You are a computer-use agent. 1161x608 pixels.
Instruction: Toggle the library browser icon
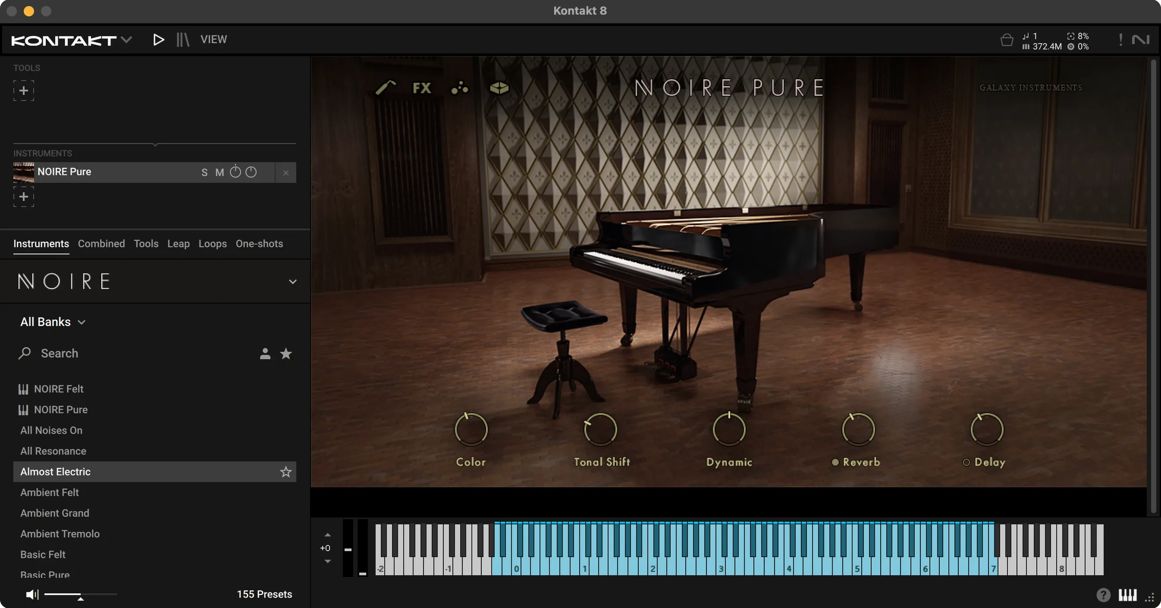[x=182, y=40]
